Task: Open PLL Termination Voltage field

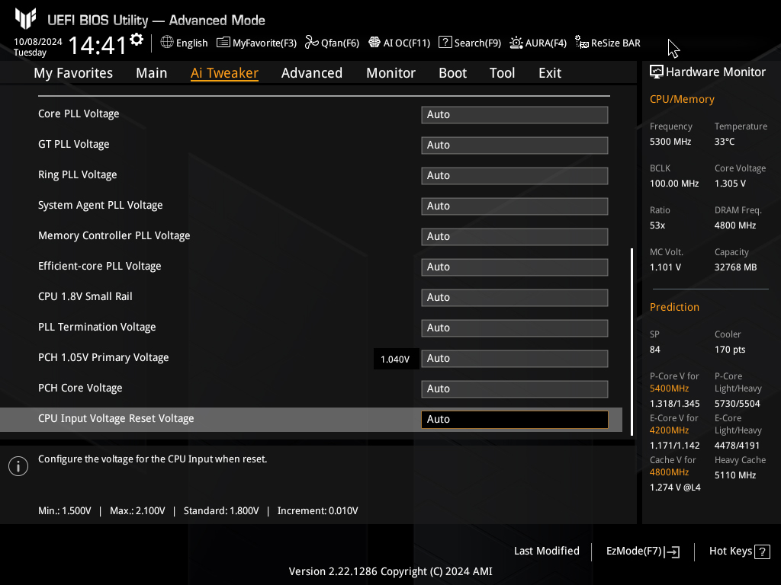Action: (515, 328)
